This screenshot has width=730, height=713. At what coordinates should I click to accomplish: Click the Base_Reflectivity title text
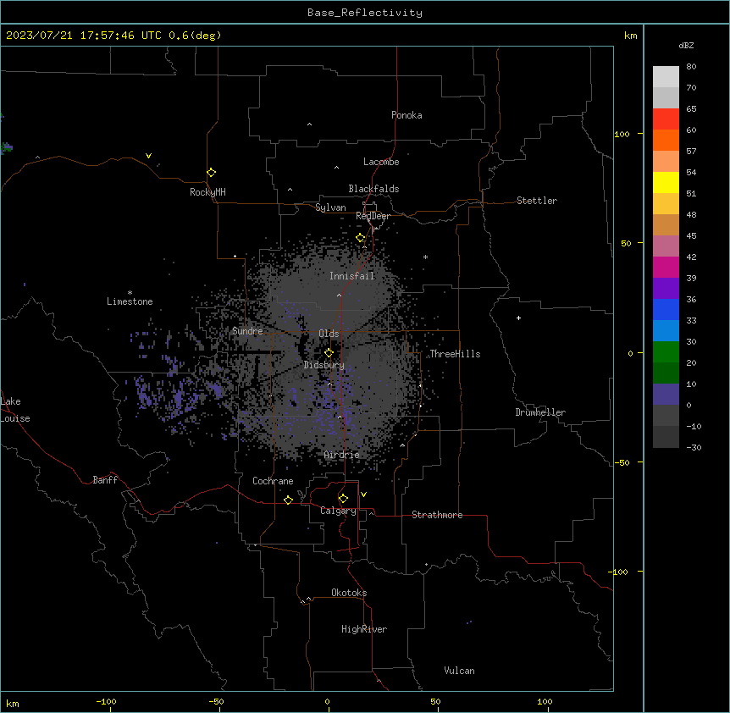pos(365,13)
